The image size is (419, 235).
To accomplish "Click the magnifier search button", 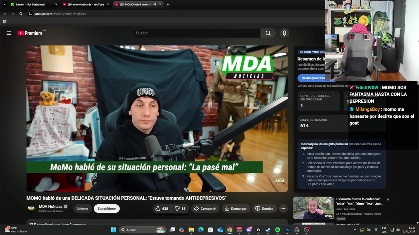I will pos(268,33).
